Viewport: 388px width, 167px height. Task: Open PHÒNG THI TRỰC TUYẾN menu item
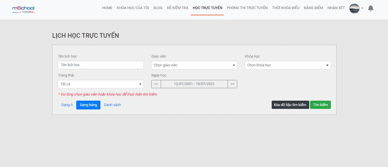coord(247,8)
